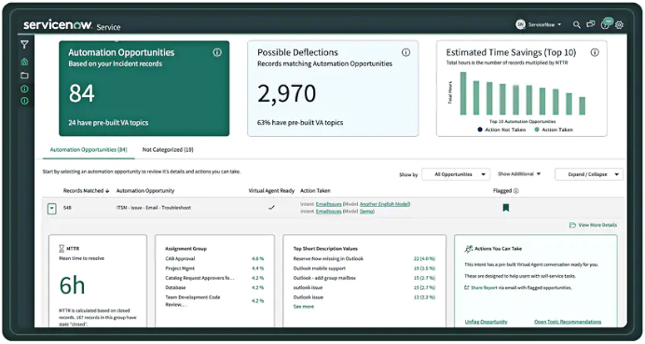The height and width of the screenshot is (344, 645).
Task: Open Another English Model link
Action: coord(384,204)
